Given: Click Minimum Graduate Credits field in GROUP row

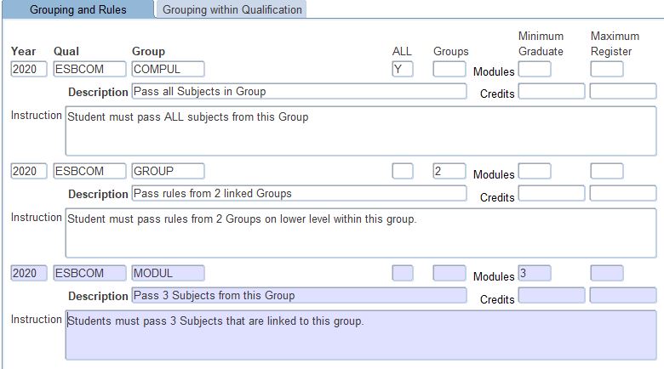Looking at the screenshot, I should [x=551, y=194].
